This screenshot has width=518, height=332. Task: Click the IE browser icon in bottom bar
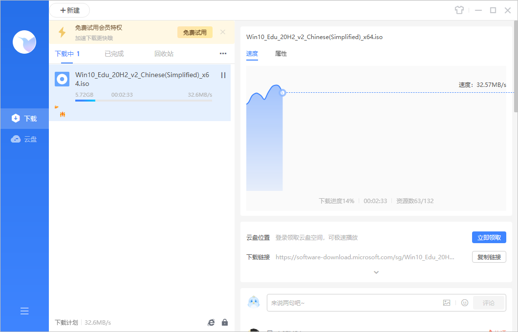211,322
